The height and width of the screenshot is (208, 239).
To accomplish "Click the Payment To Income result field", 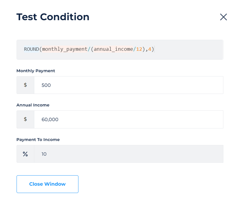I will (128, 154).
